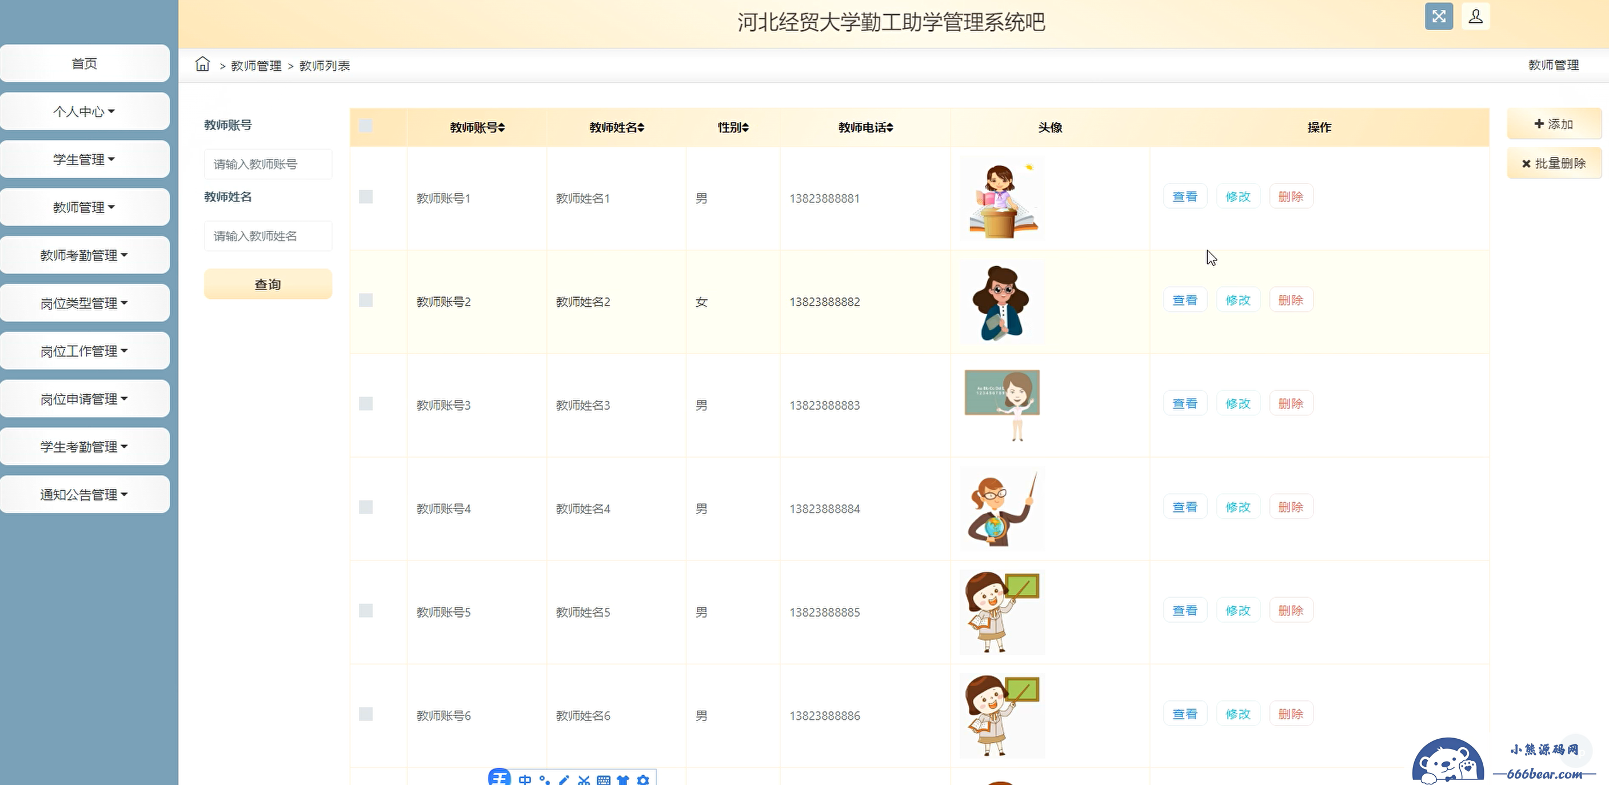The width and height of the screenshot is (1609, 785).
Task: Open the user profile icon
Action: tap(1475, 16)
